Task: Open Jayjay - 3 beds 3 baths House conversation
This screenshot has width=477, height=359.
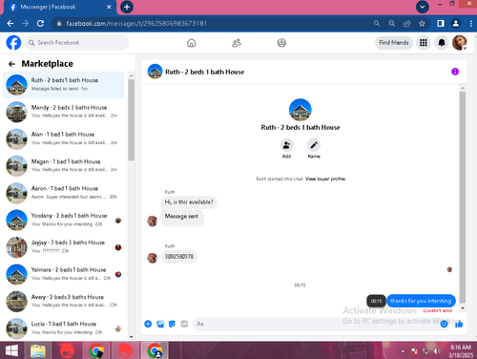Action: tap(64, 247)
